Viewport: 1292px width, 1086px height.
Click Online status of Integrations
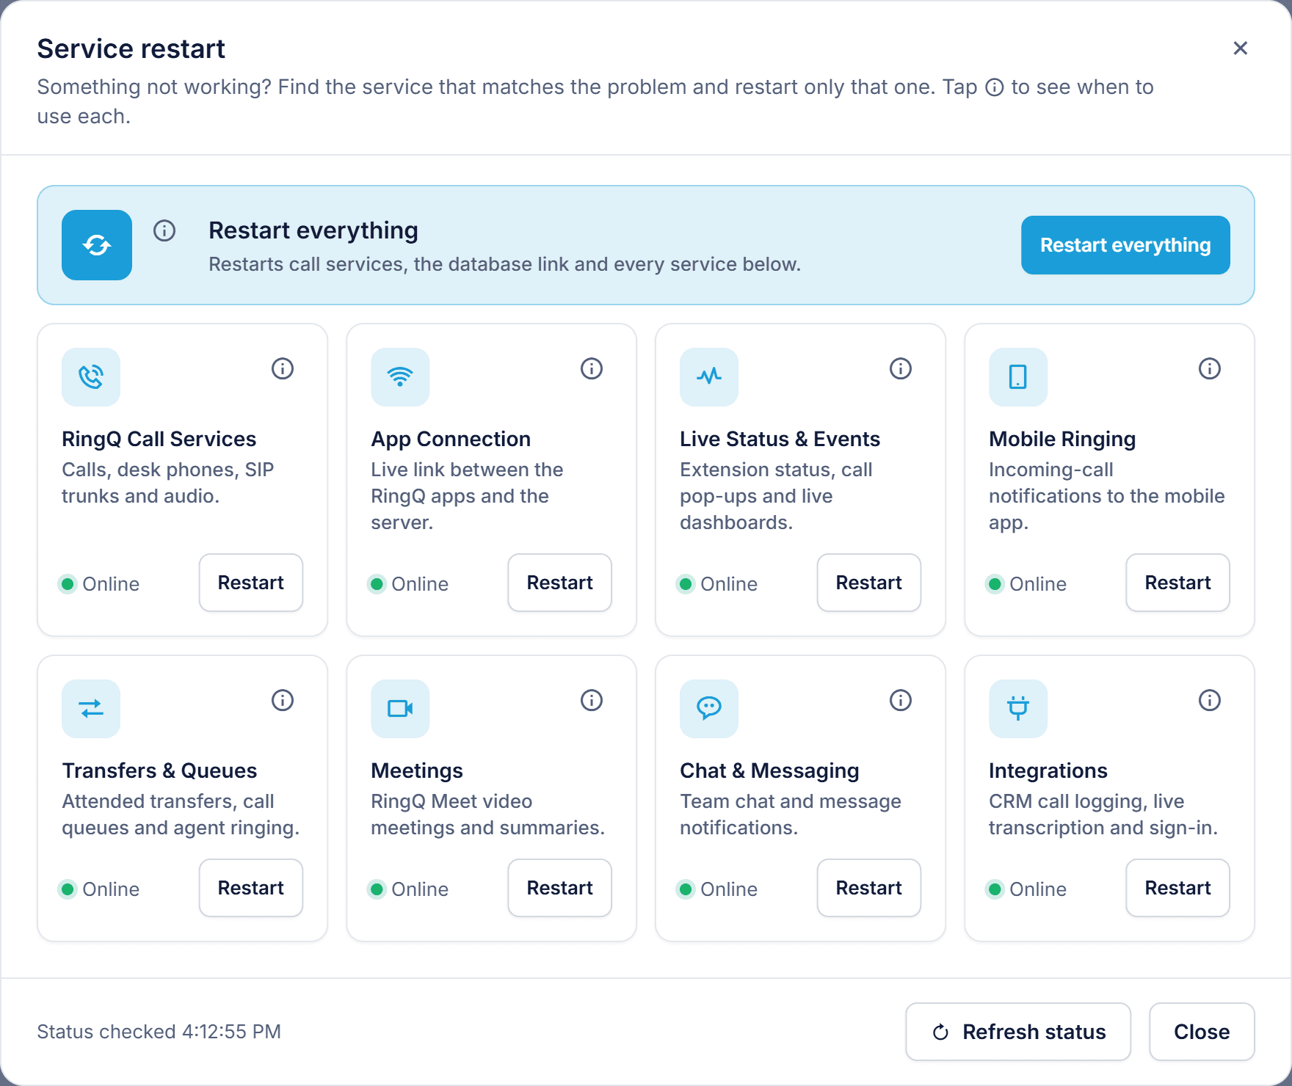1027,889
